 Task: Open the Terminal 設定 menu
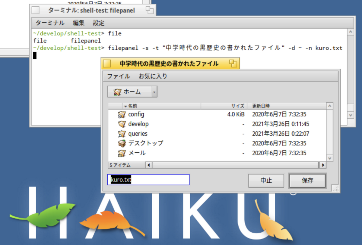99,23
